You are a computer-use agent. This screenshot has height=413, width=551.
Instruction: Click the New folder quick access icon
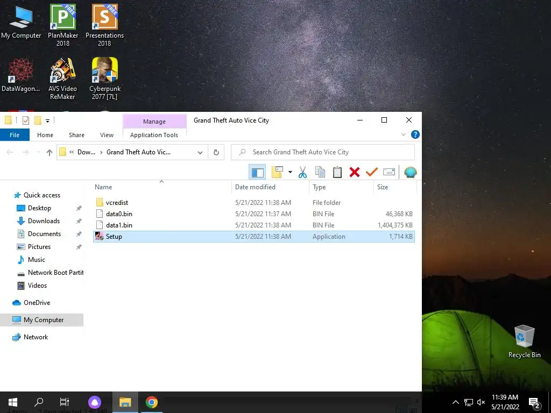(38, 120)
